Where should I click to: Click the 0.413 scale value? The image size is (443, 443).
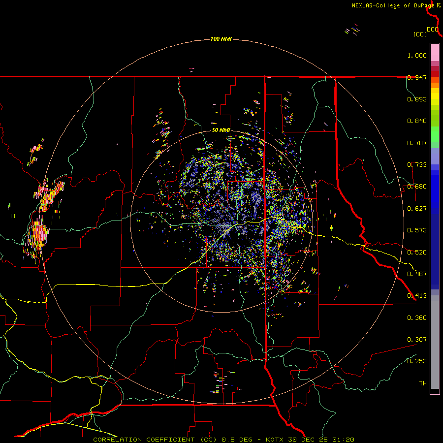417,296
